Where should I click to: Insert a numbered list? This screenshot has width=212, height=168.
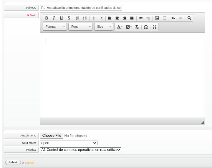pyautogui.click(x=77, y=18)
